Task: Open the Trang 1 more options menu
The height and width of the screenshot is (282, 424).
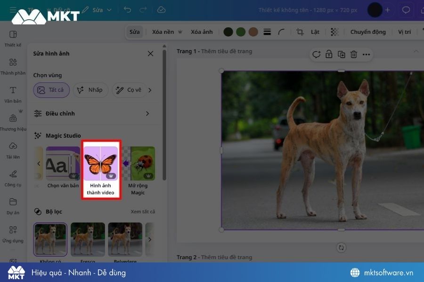Action: pyautogui.click(x=367, y=54)
